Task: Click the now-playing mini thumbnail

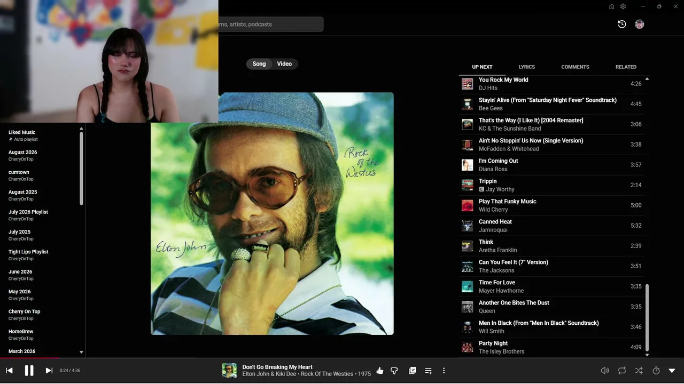Action: click(229, 371)
